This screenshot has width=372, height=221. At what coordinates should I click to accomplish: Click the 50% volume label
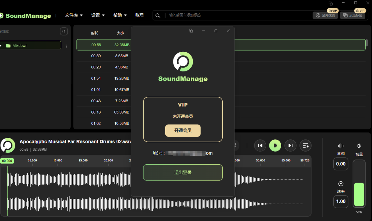(359, 212)
